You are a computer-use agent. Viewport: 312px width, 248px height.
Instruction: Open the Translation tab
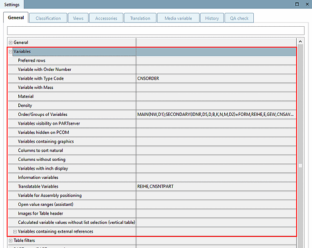pos(140,18)
